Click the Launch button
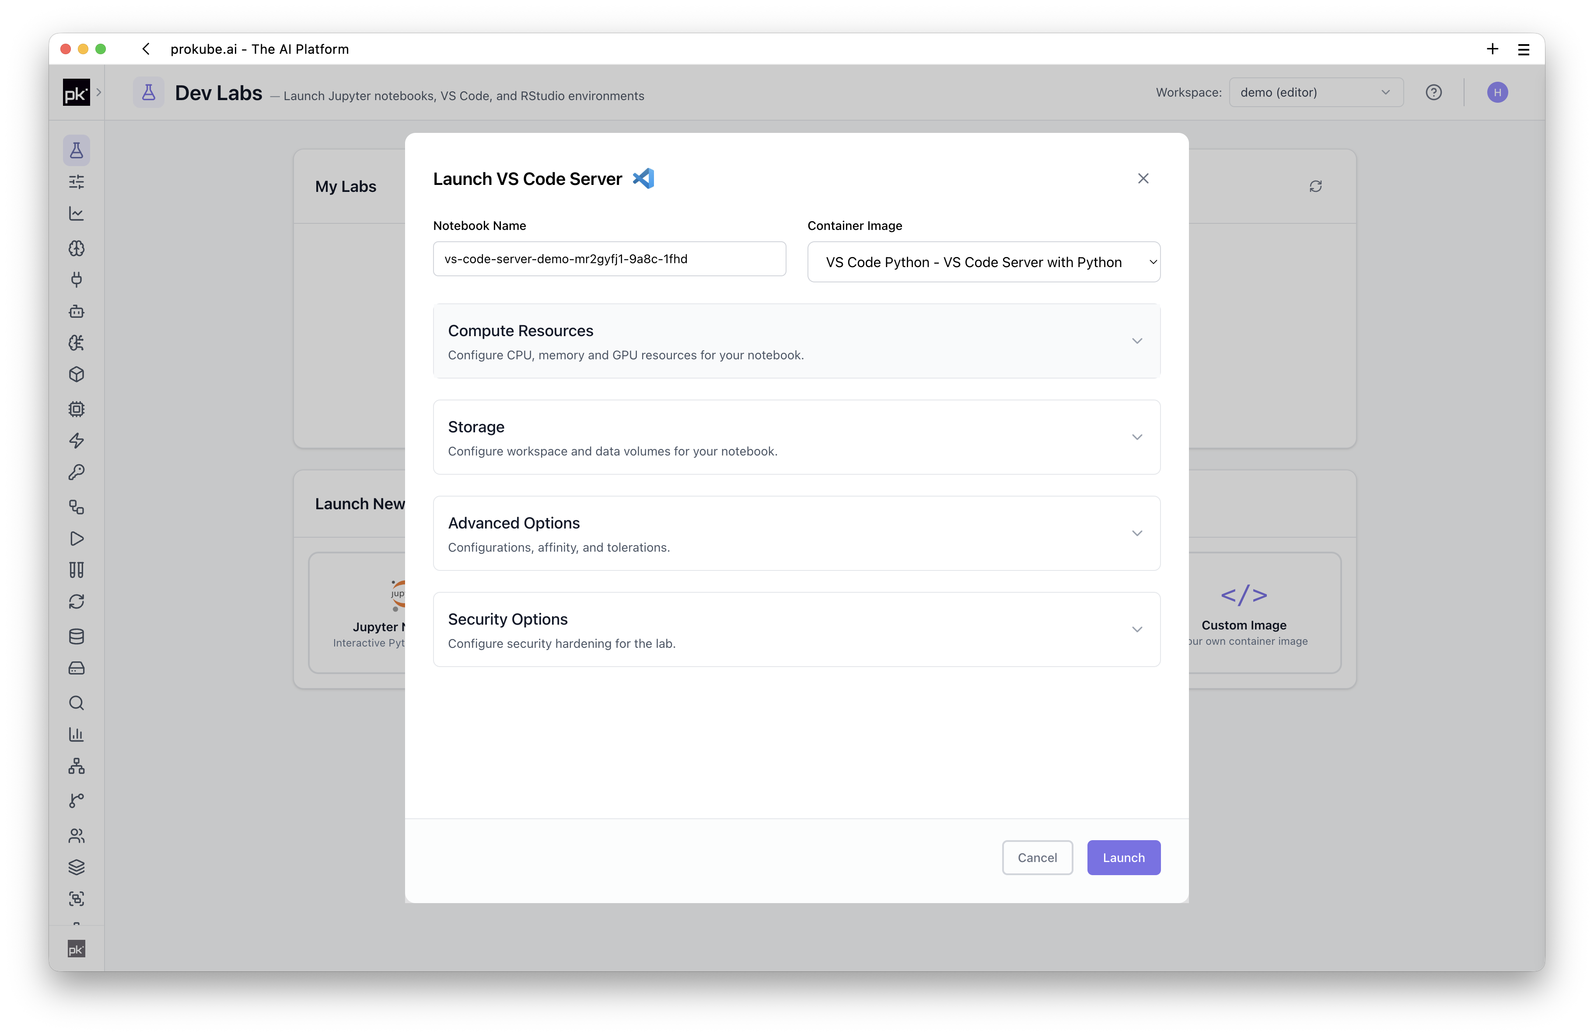Viewport: 1594px width, 1036px height. coord(1123,857)
